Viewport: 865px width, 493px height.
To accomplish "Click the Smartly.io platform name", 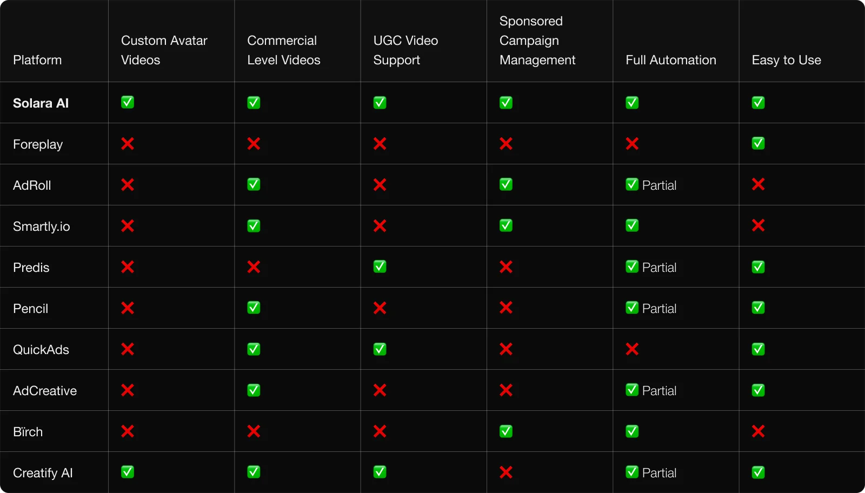I will coord(42,226).
